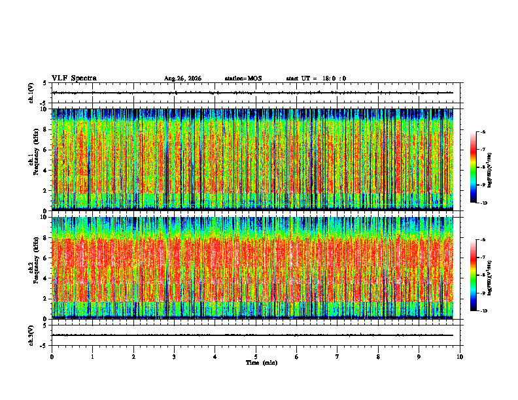Select the date text "Aug.26, 2026"
This screenshot has width=518, height=400.
point(182,78)
